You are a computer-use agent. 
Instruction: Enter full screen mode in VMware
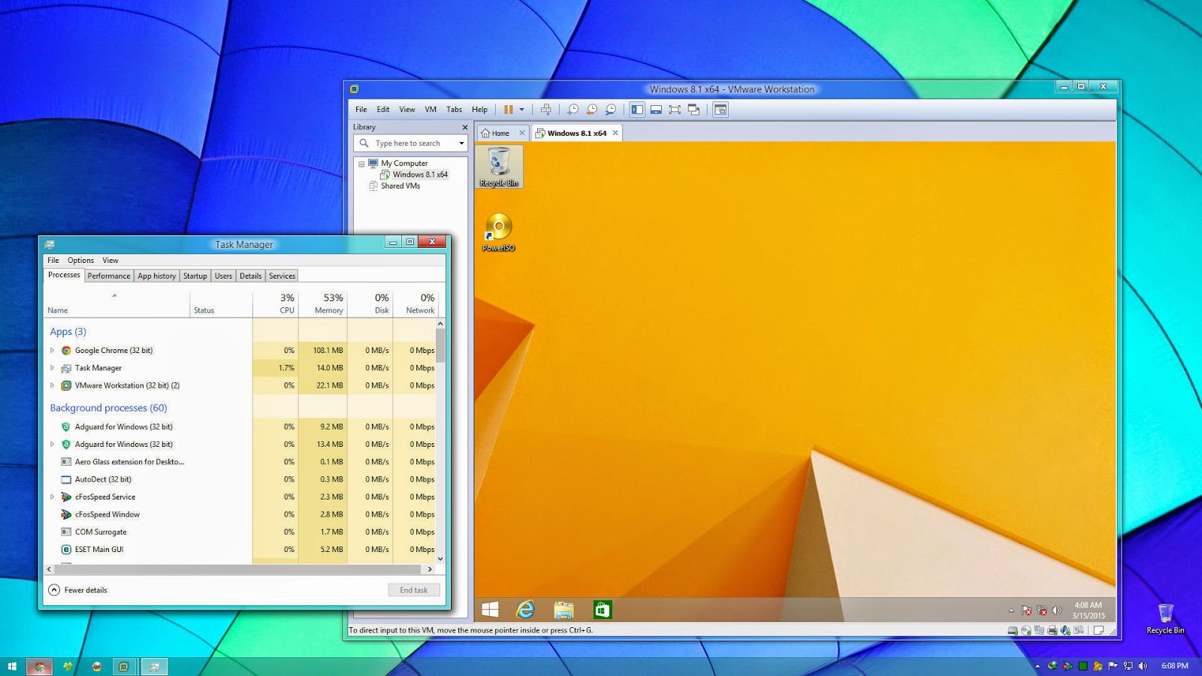coord(675,110)
